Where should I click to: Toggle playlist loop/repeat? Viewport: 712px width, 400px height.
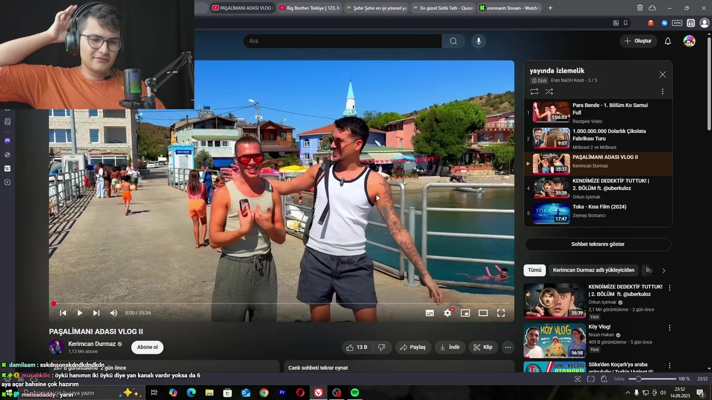[x=534, y=92]
